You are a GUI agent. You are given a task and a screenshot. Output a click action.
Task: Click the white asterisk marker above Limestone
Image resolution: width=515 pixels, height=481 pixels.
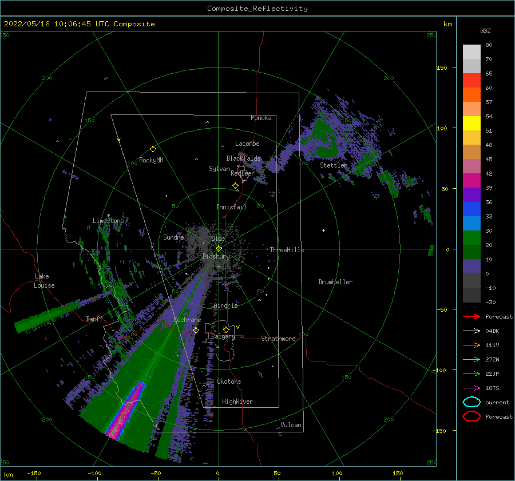pos(108,216)
